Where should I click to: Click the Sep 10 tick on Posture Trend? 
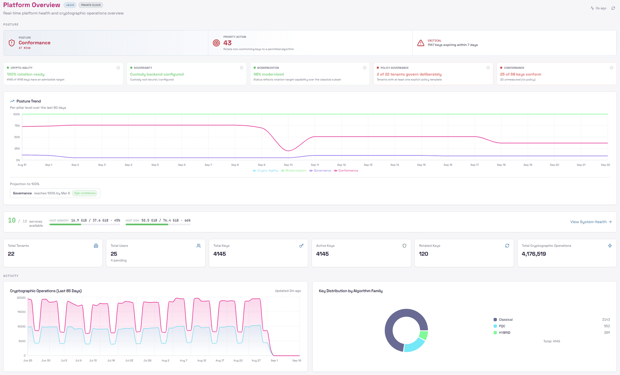click(288, 165)
